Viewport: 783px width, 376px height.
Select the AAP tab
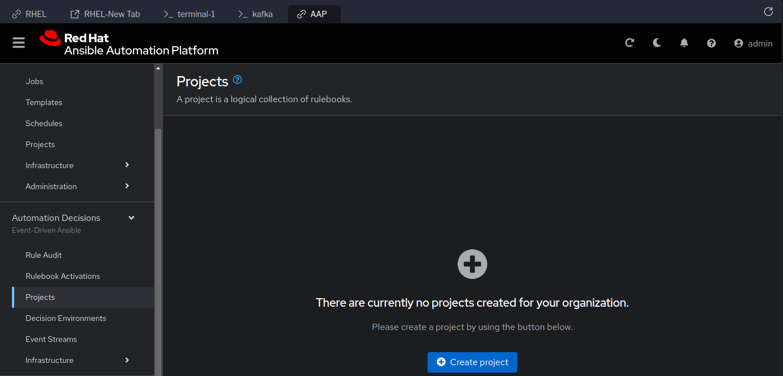314,14
